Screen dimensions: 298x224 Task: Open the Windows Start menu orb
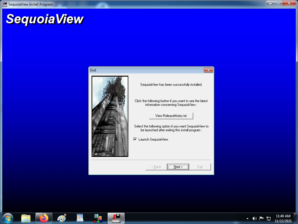click(8, 218)
